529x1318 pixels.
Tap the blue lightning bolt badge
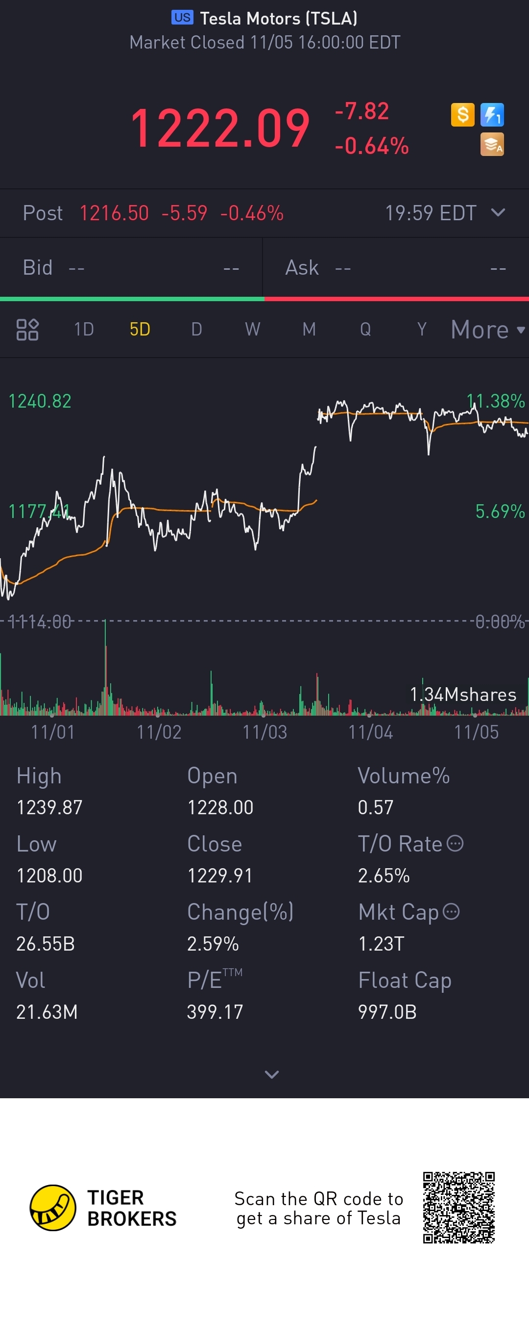492,115
